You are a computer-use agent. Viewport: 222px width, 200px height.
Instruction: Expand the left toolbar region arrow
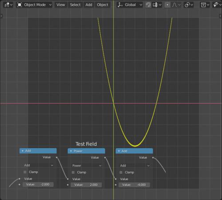coord(1,16)
